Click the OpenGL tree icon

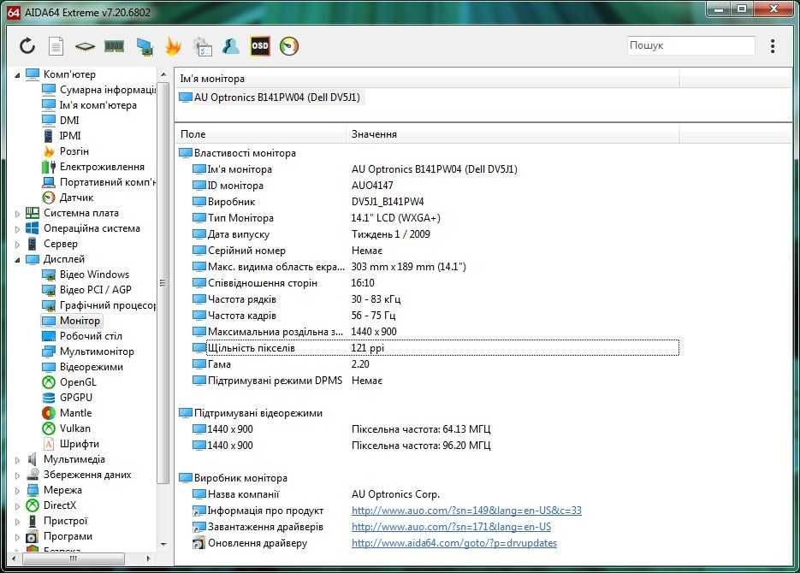[x=49, y=382]
